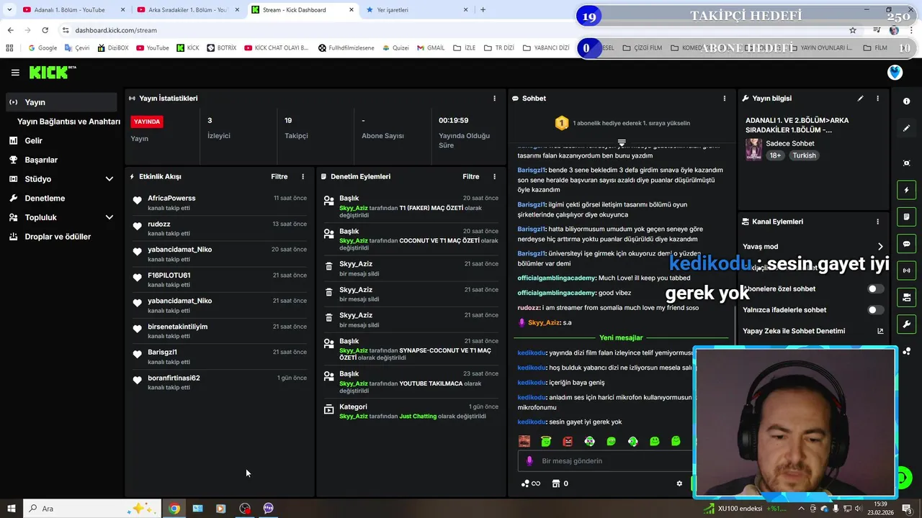Open Sohbet panel three-dot menu
This screenshot has width=922, height=518.
725,99
